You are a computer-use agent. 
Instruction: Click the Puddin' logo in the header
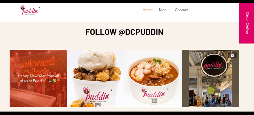tap(30, 10)
